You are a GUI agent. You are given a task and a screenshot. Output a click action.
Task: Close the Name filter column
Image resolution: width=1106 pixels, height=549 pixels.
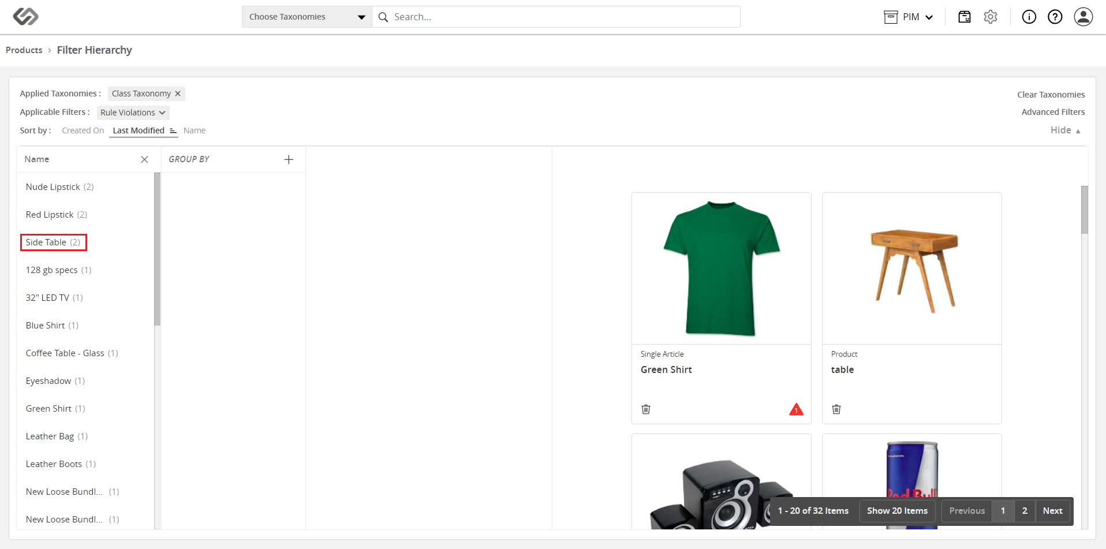click(144, 159)
